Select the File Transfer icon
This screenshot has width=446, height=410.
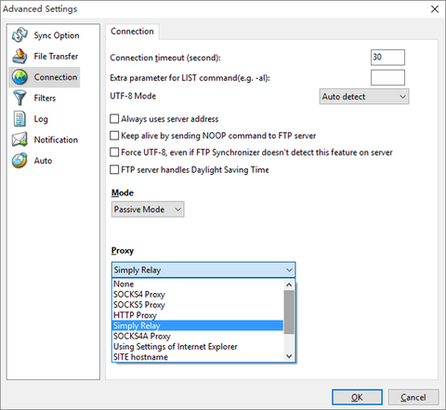(20, 56)
